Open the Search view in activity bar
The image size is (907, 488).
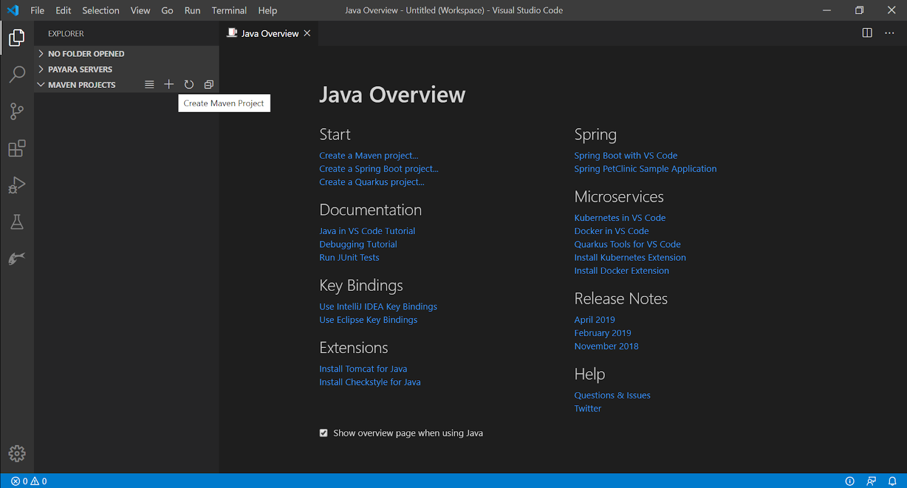click(17, 74)
